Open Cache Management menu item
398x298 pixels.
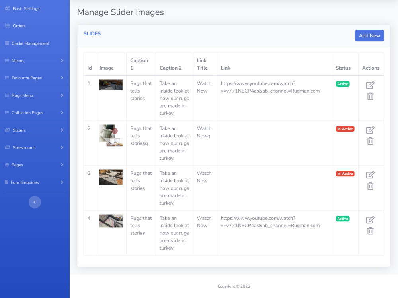click(x=35, y=43)
